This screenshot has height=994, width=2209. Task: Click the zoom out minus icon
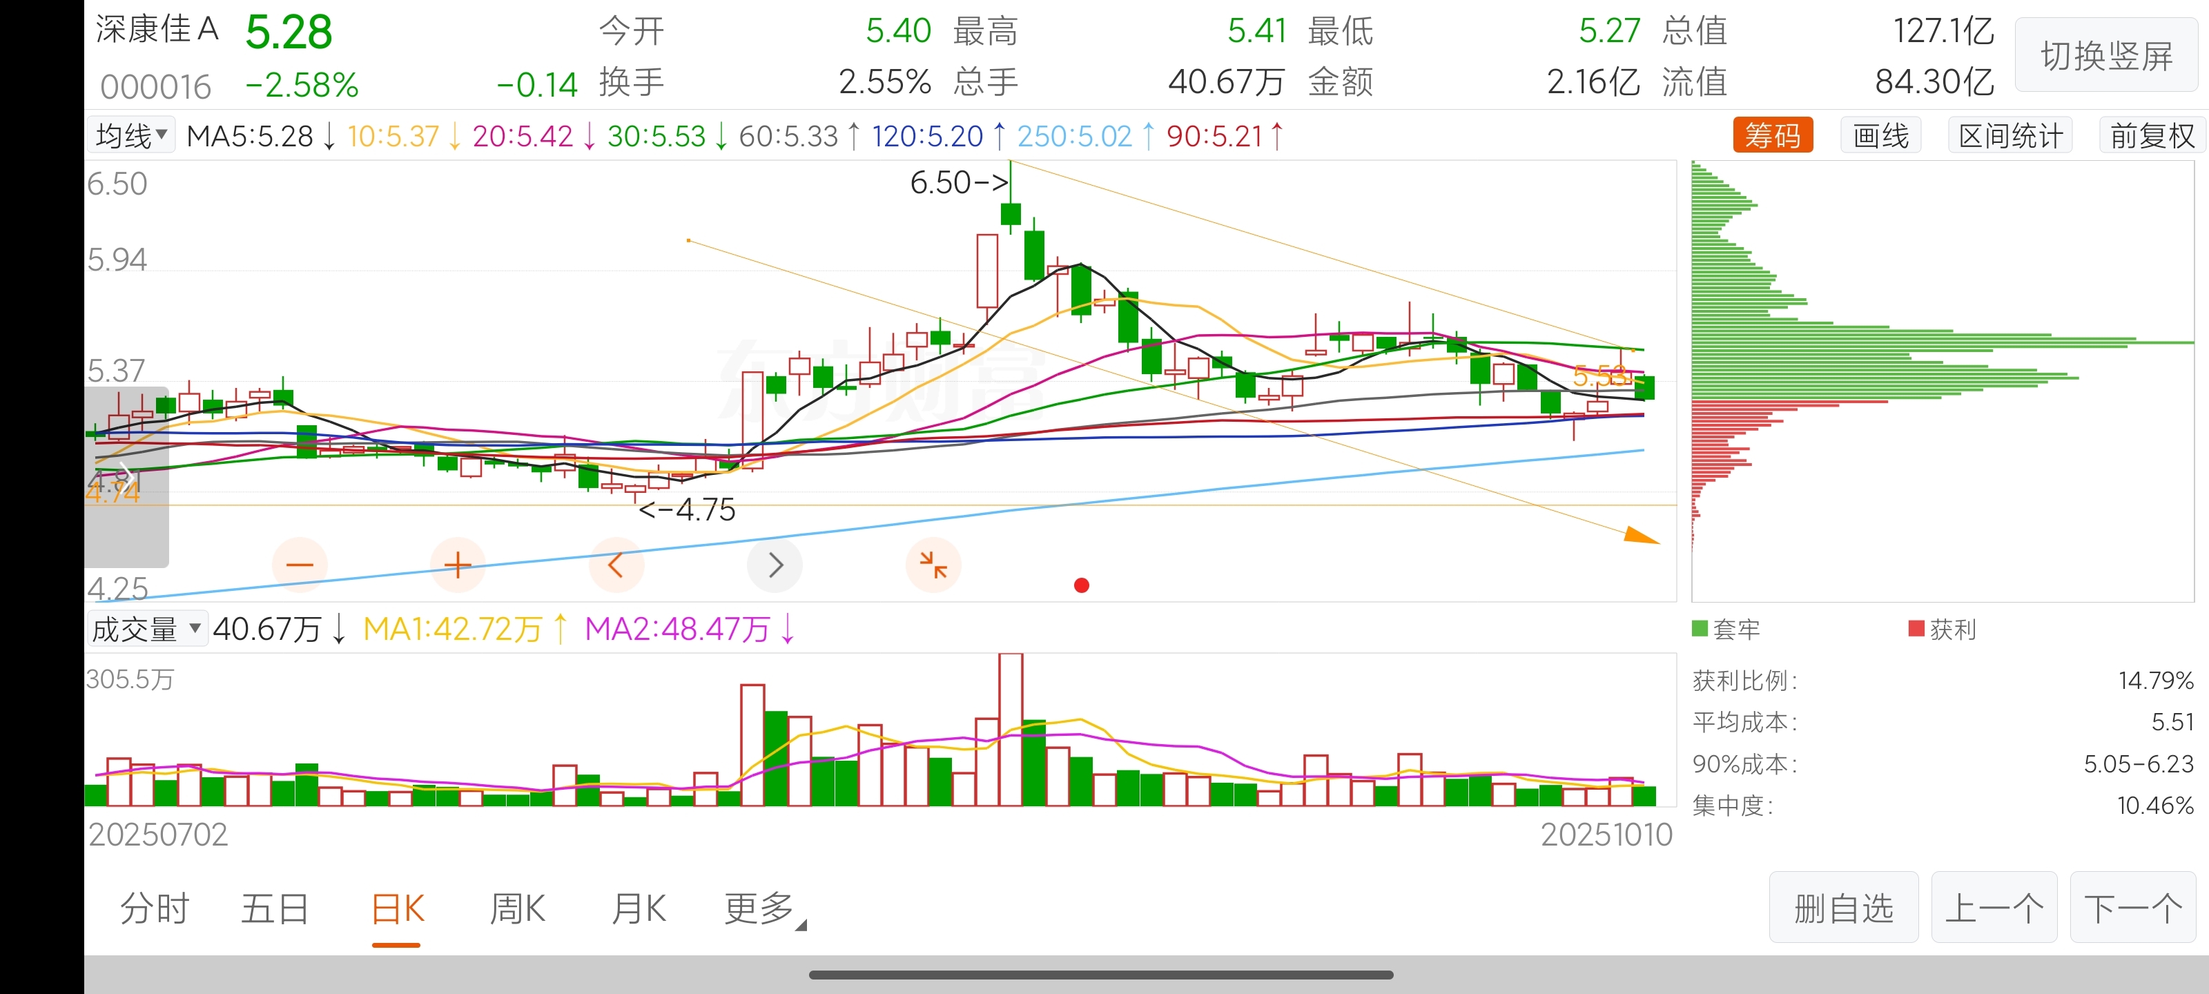point(300,565)
